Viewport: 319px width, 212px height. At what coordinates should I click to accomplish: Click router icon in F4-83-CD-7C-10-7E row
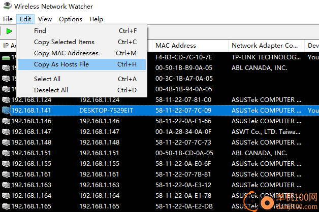(x=6, y=58)
